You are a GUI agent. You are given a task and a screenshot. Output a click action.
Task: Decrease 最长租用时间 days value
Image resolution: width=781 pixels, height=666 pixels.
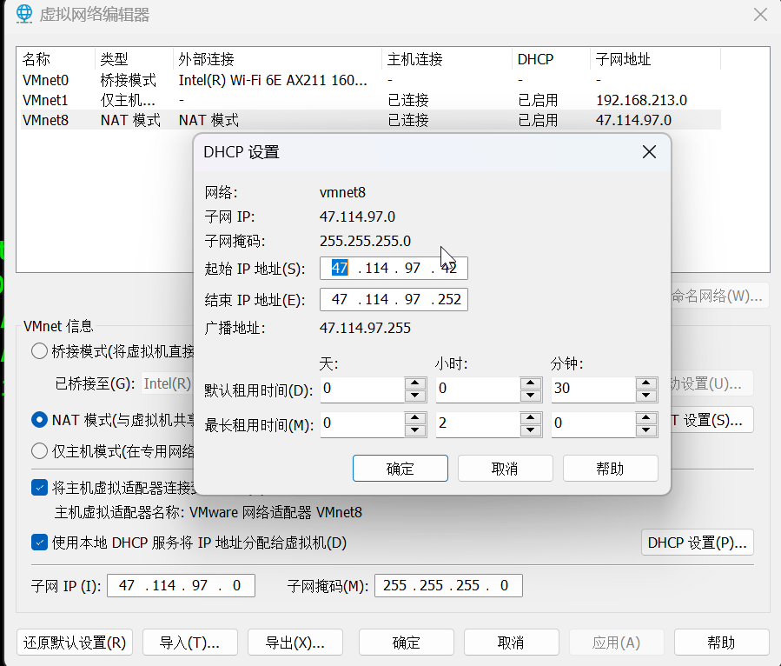pyautogui.click(x=415, y=430)
